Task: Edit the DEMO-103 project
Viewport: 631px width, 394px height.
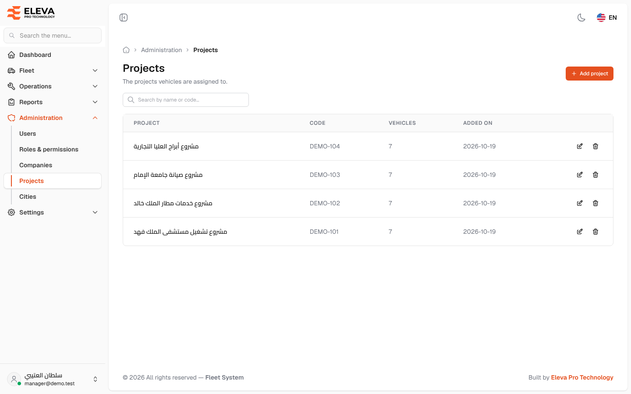Action: pyautogui.click(x=580, y=175)
